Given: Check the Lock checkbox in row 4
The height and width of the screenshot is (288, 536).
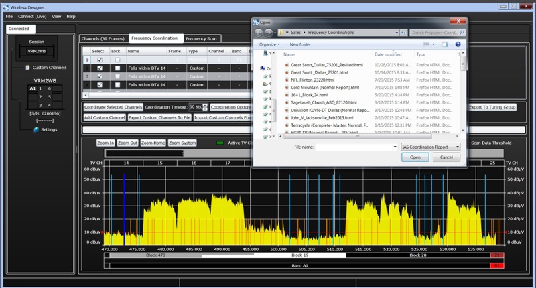Looking at the screenshot, I should [x=118, y=85].
